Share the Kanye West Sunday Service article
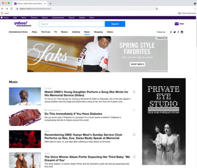 [134, 134]
